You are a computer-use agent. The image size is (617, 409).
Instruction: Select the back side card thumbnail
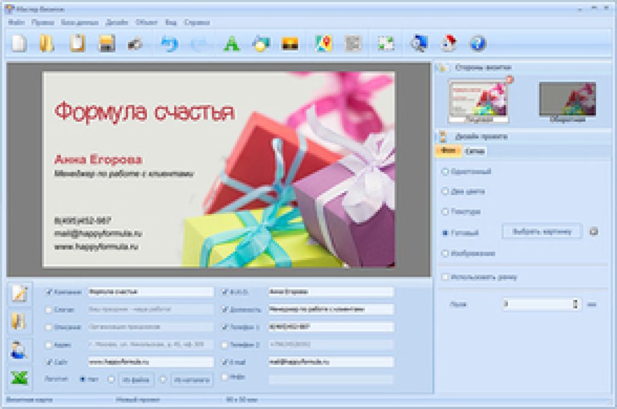(567, 100)
